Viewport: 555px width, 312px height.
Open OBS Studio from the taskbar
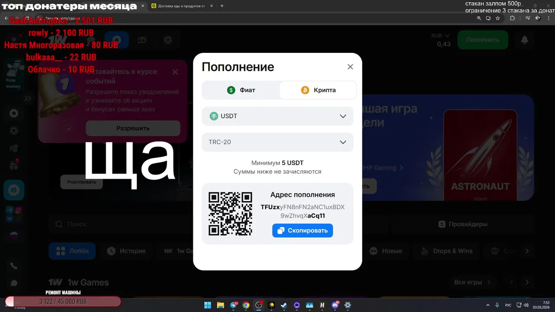[259, 305]
